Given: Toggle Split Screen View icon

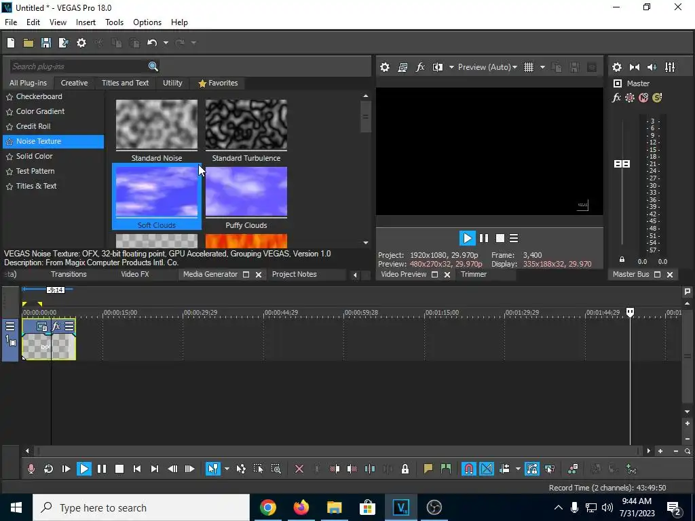Looking at the screenshot, I should pos(438,67).
